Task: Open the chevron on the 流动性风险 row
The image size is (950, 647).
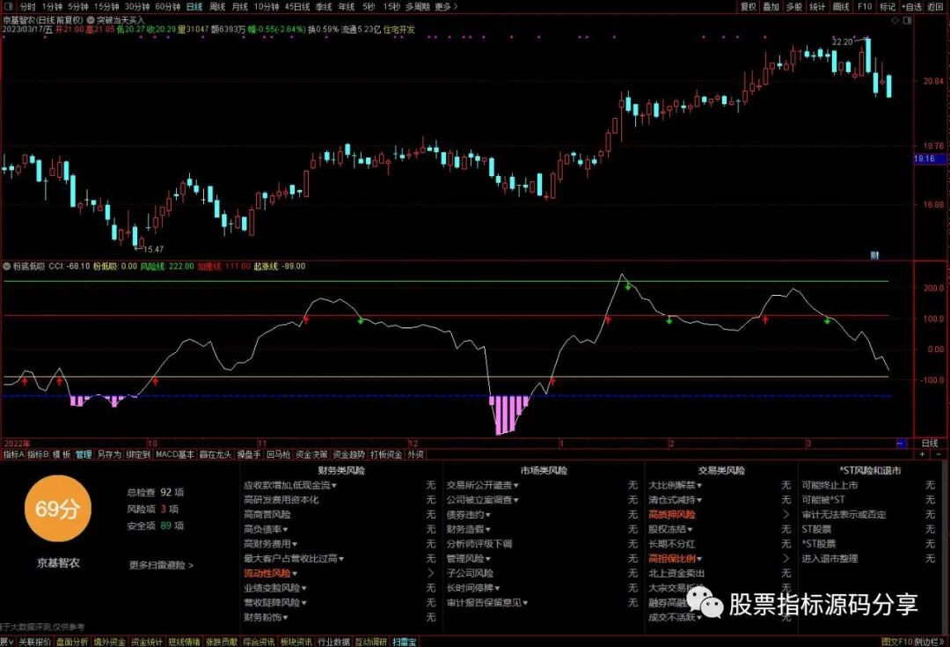Action: (x=431, y=573)
